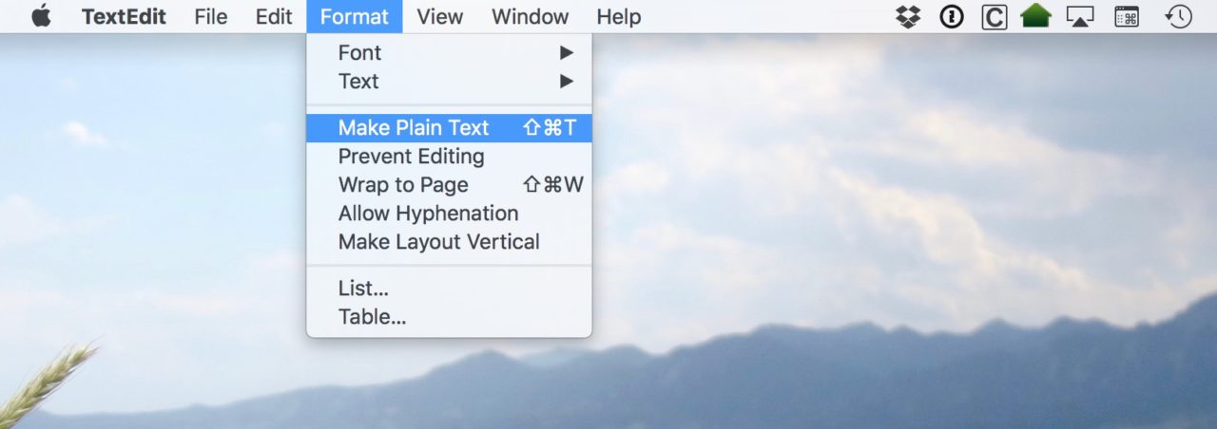Open the File menu
This screenshot has height=429, width=1217.
pyautogui.click(x=211, y=16)
